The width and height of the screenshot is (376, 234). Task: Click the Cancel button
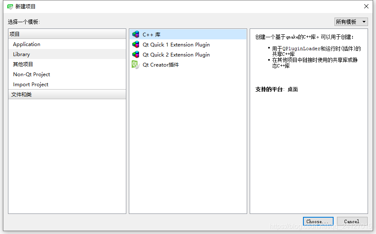352,221
